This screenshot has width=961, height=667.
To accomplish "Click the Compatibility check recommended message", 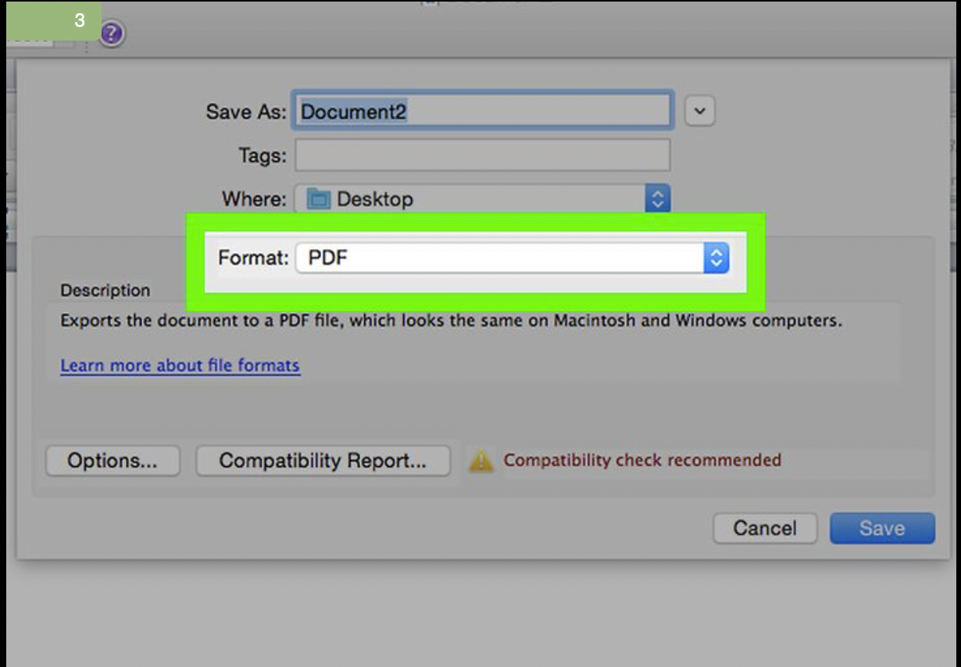I will [642, 460].
